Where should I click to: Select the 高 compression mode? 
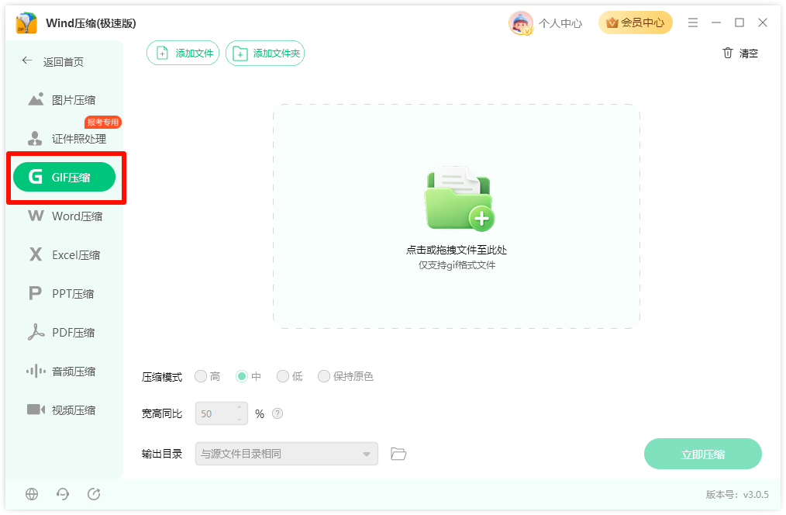tap(201, 376)
